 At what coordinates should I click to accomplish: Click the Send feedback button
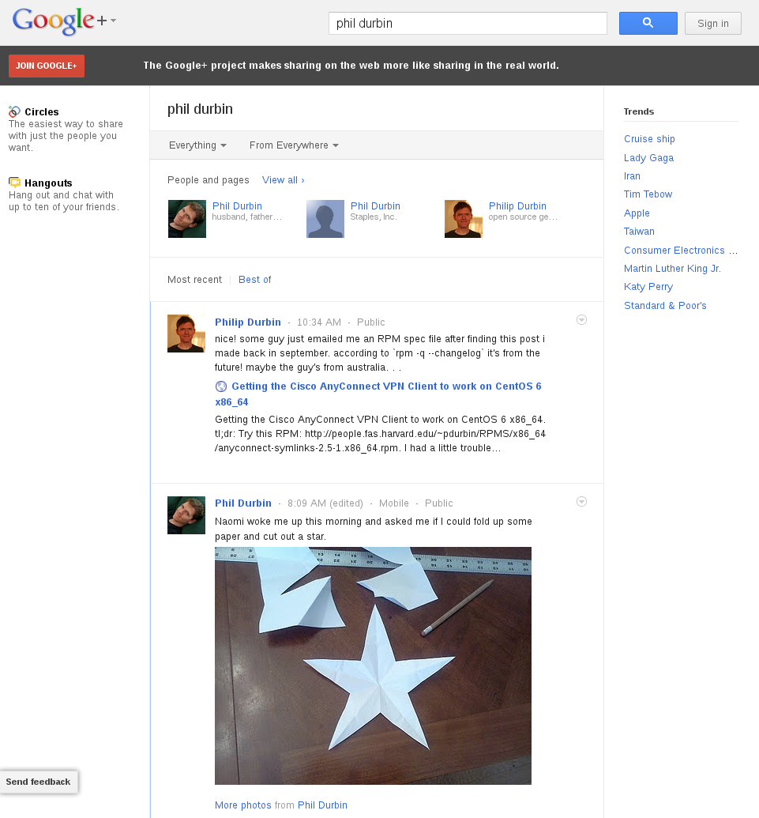pos(38,782)
